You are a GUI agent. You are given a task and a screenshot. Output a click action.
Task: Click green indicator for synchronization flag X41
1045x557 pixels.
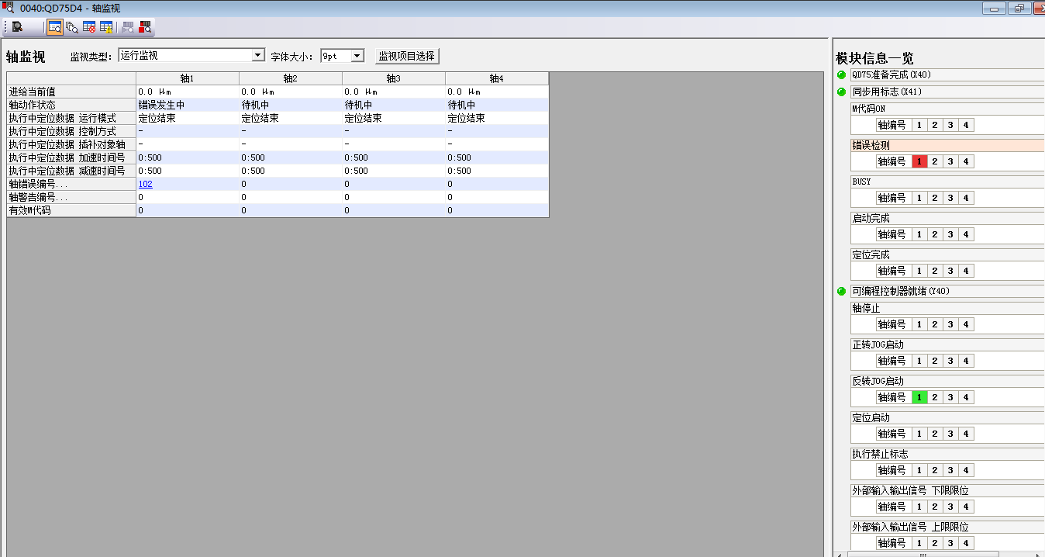842,92
